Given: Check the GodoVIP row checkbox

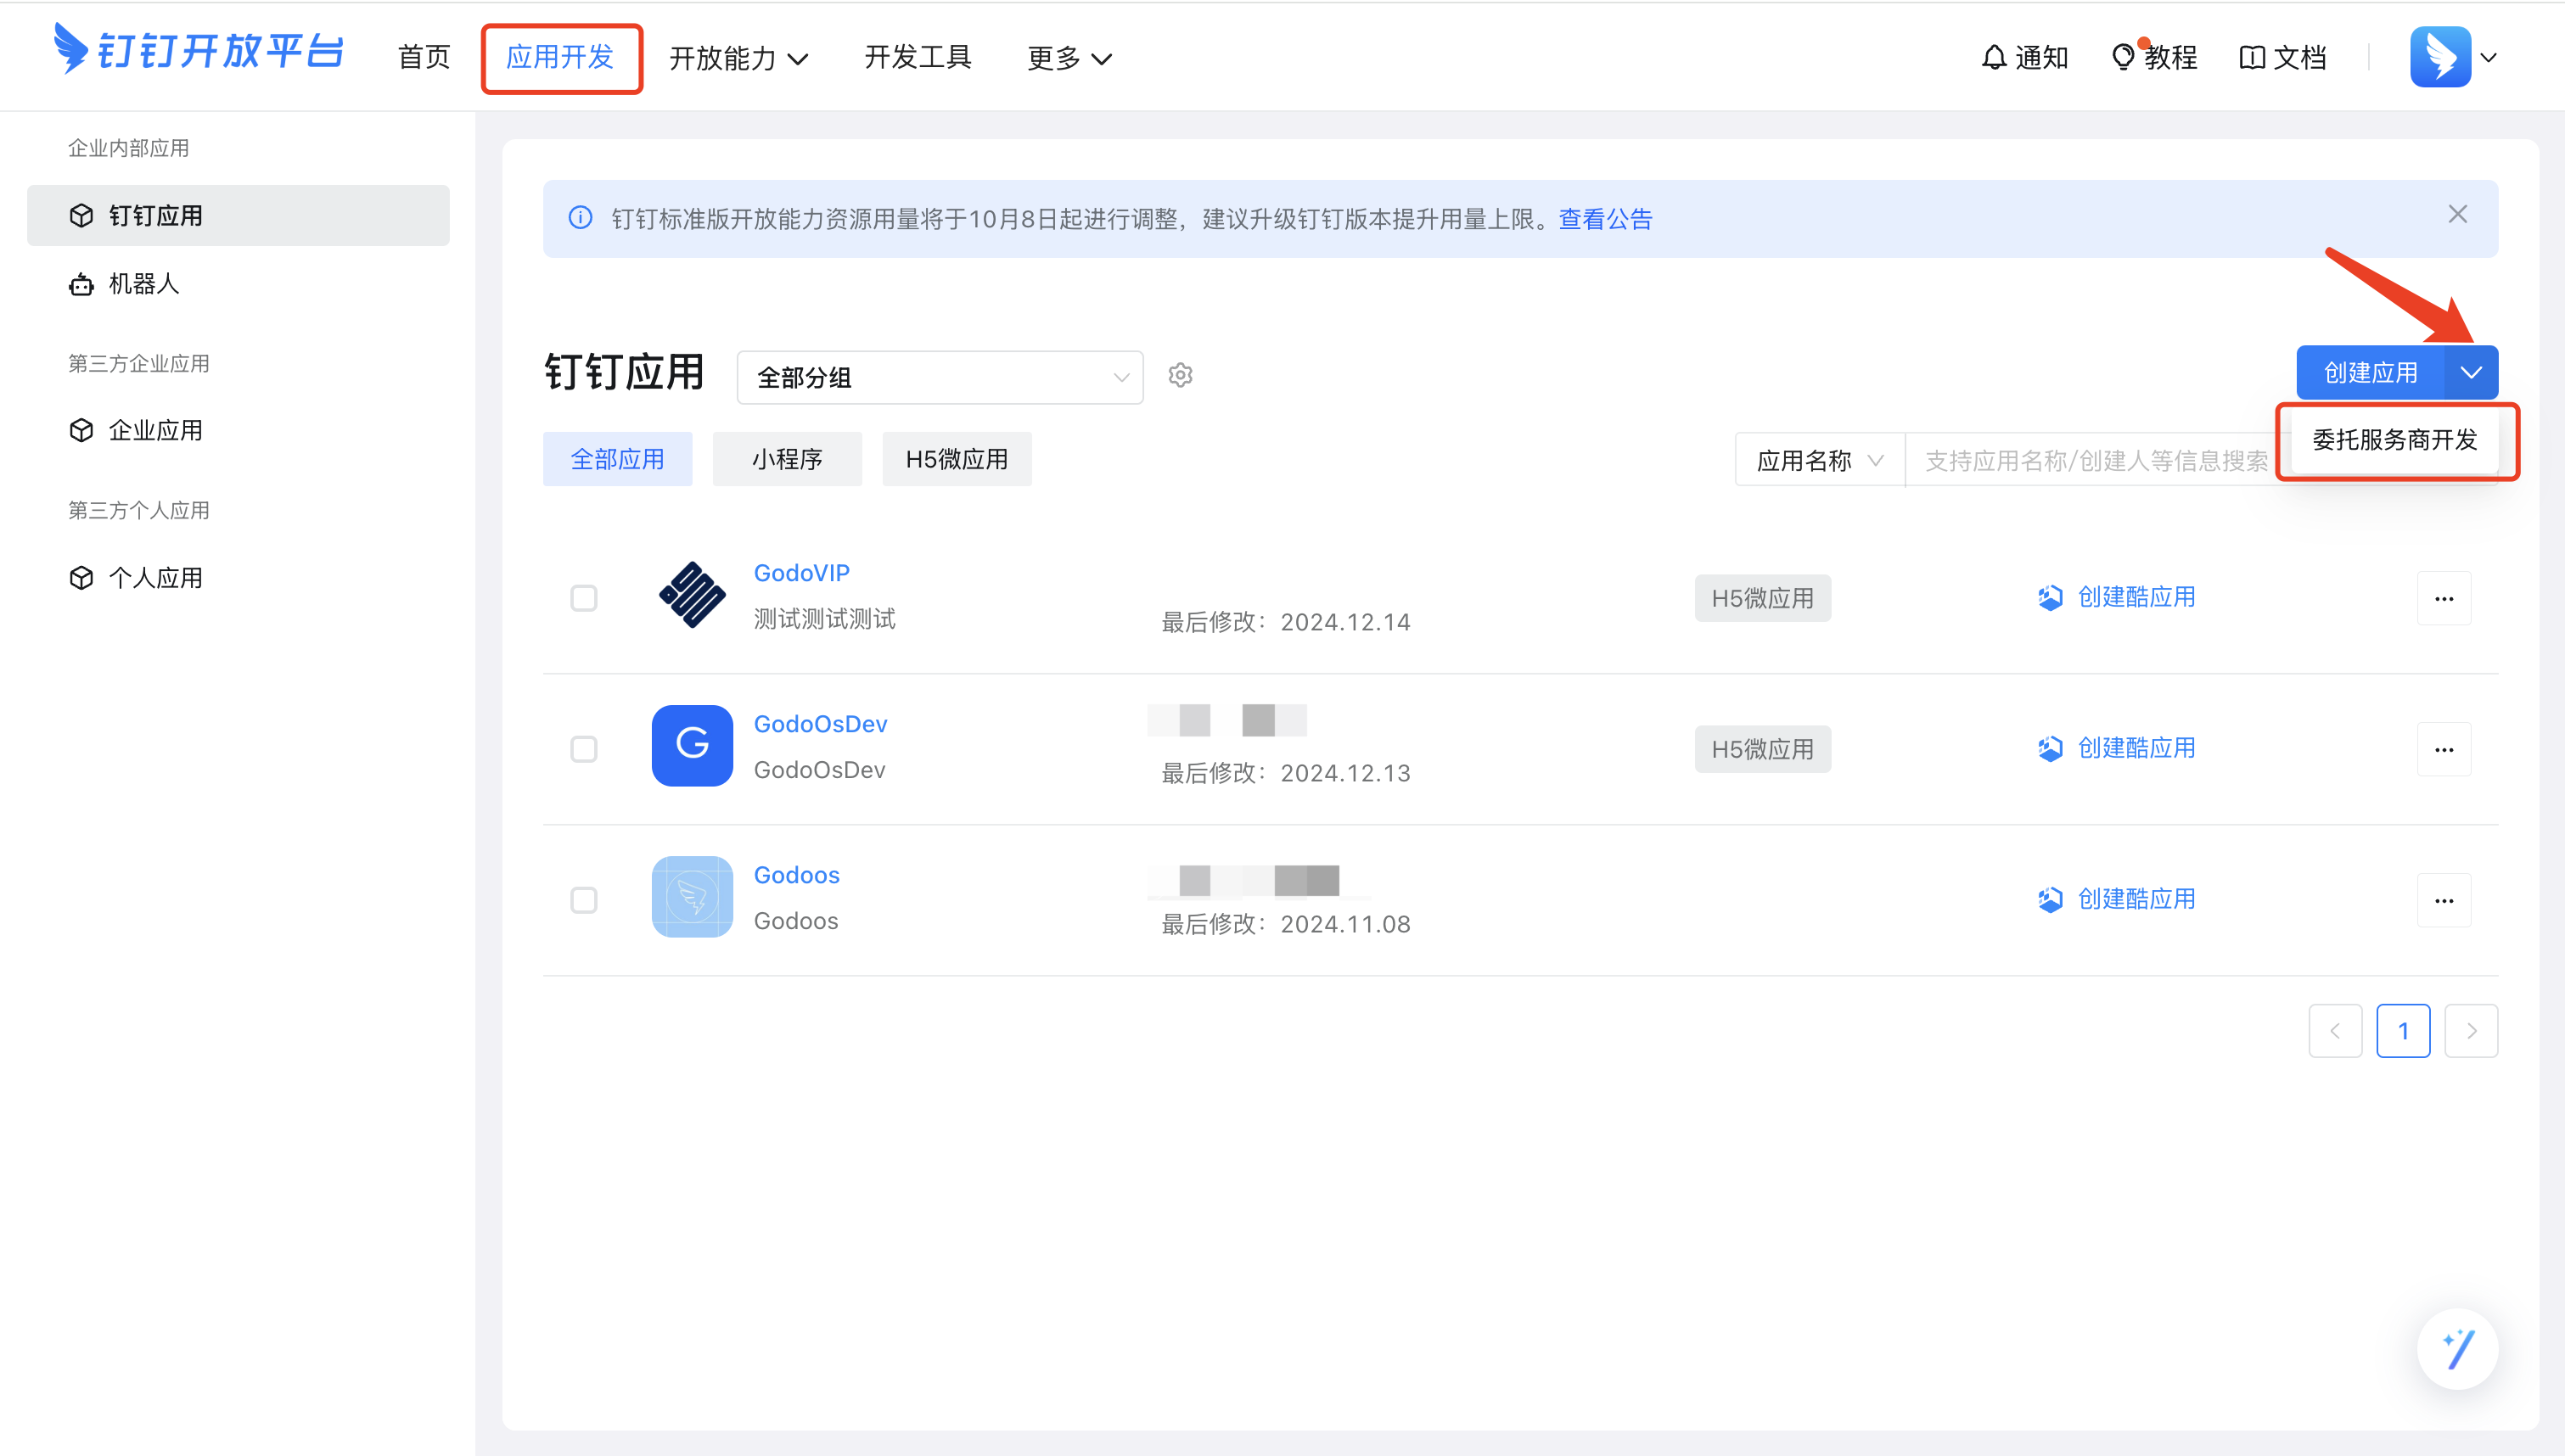Looking at the screenshot, I should pyautogui.click(x=584, y=598).
